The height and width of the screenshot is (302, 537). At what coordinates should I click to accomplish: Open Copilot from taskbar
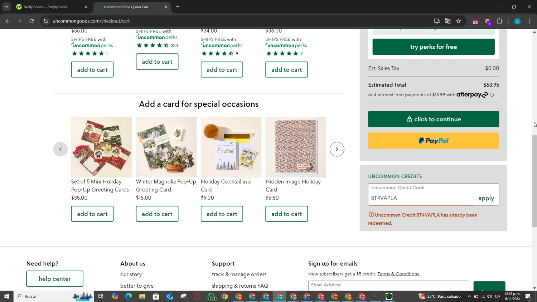point(115,296)
